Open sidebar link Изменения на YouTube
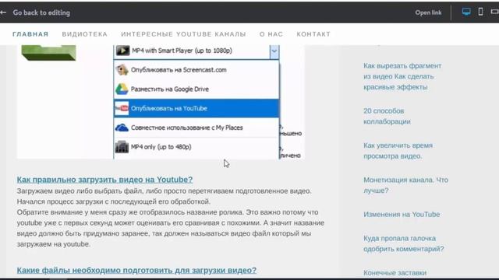This screenshot has height=280, width=499. 402,215
